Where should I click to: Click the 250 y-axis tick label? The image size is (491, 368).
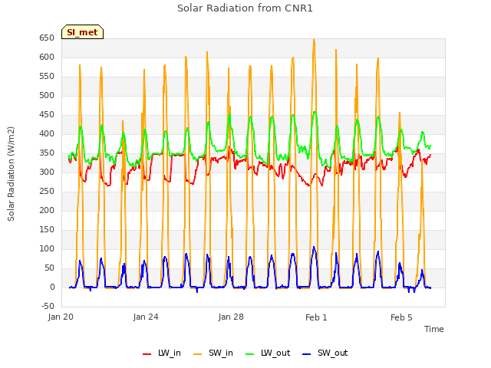click(x=47, y=191)
